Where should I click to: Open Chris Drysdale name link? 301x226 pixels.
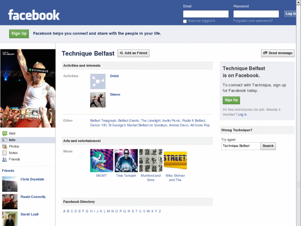[32, 179]
